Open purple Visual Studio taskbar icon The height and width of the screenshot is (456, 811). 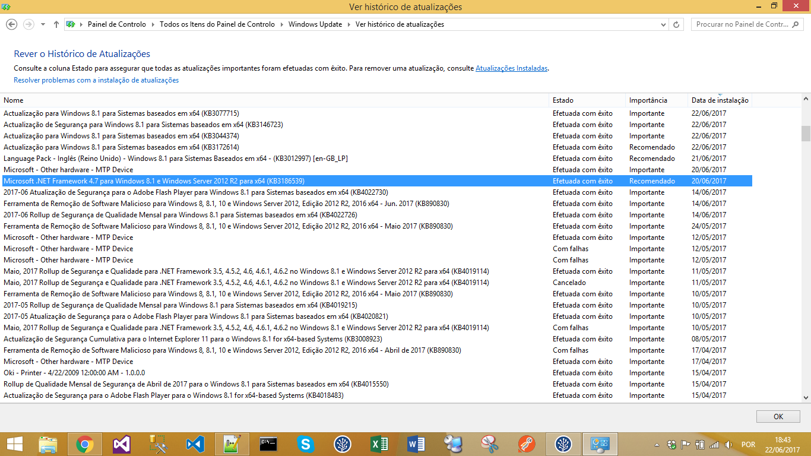[x=122, y=444]
